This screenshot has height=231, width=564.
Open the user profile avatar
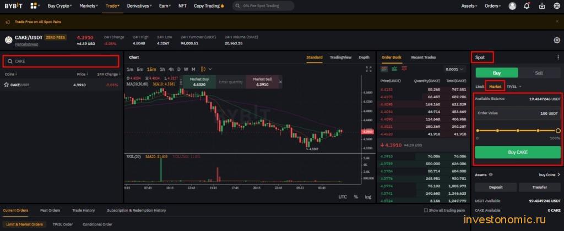512,5
